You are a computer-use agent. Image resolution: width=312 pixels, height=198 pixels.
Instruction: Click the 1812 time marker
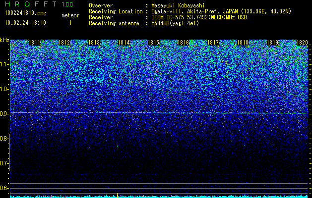tap(64, 43)
